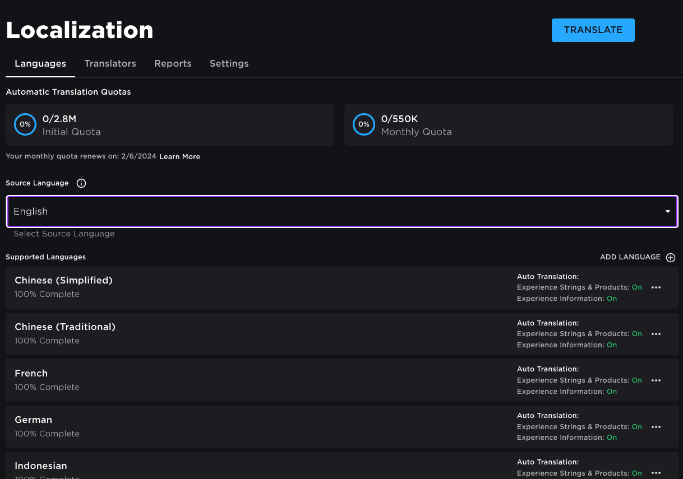Viewport: 683px width, 479px height.
Task: Click the Monthly Quota 0% progress ring
Action: 364,124
